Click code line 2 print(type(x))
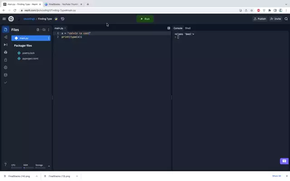The image size is (290, 181). click(x=72, y=37)
